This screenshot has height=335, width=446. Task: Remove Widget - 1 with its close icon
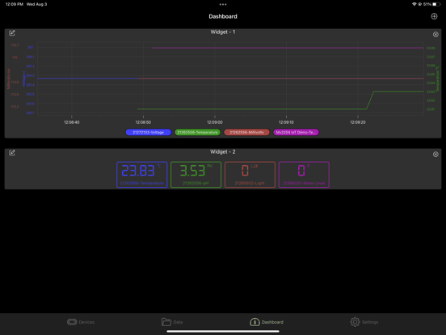point(435,35)
